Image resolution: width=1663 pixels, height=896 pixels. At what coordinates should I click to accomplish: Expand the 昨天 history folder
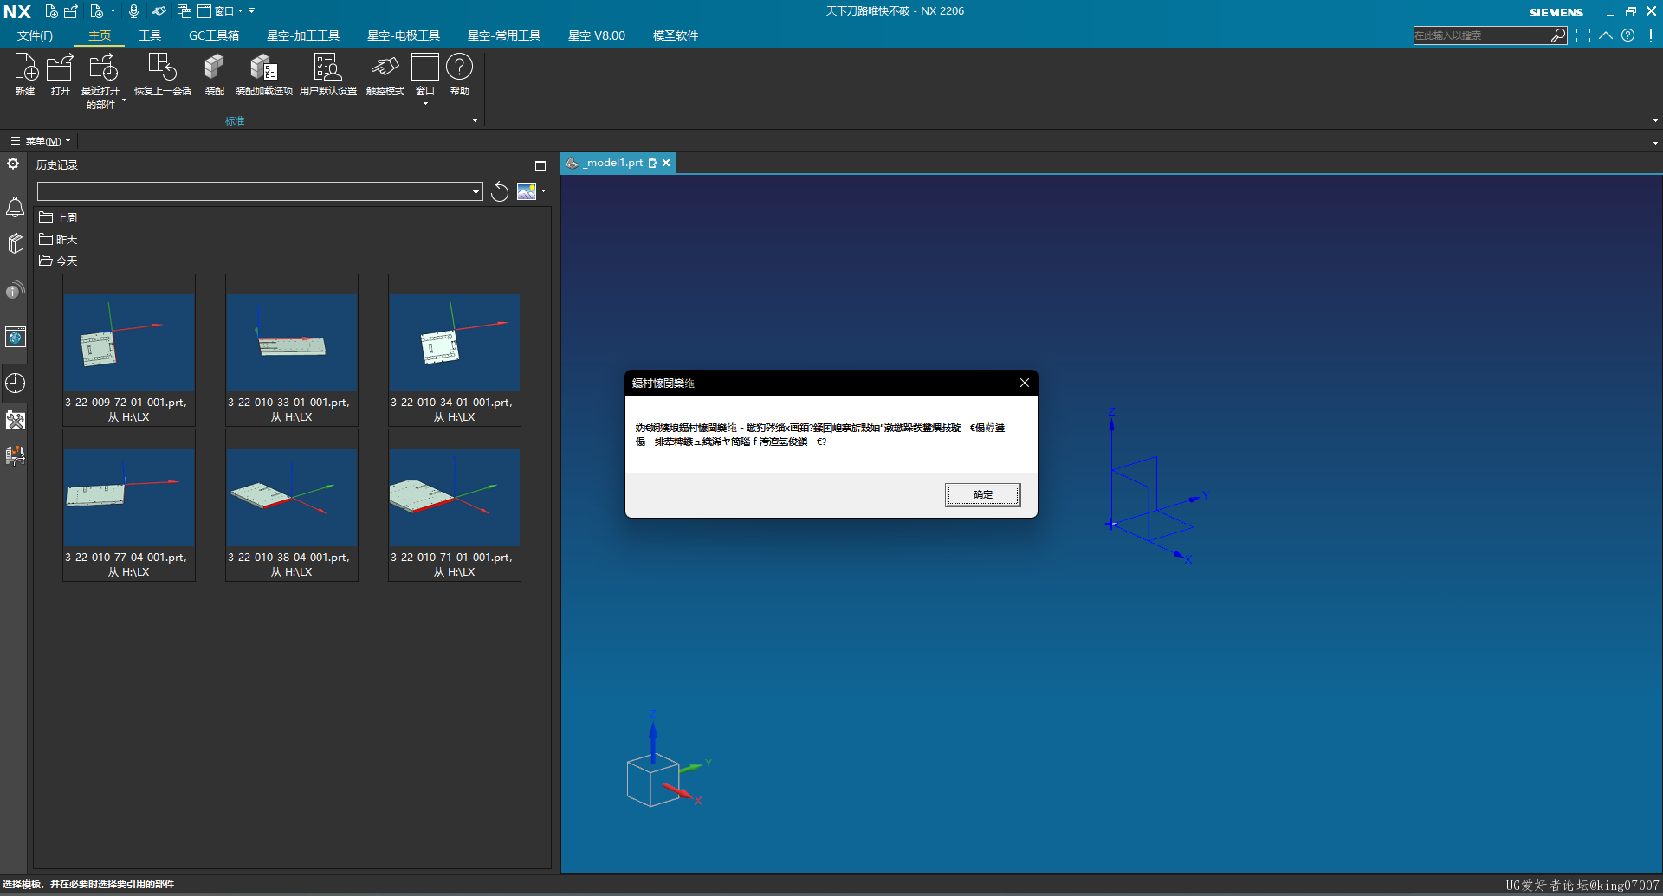(58, 239)
